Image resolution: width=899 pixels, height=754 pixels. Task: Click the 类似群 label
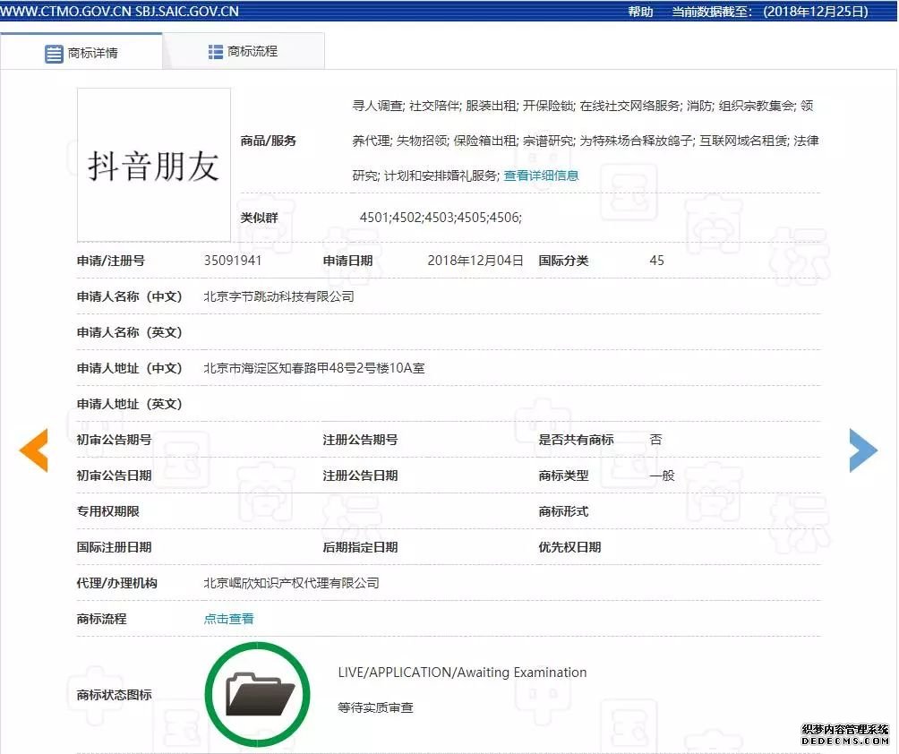(x=259, y=218)
